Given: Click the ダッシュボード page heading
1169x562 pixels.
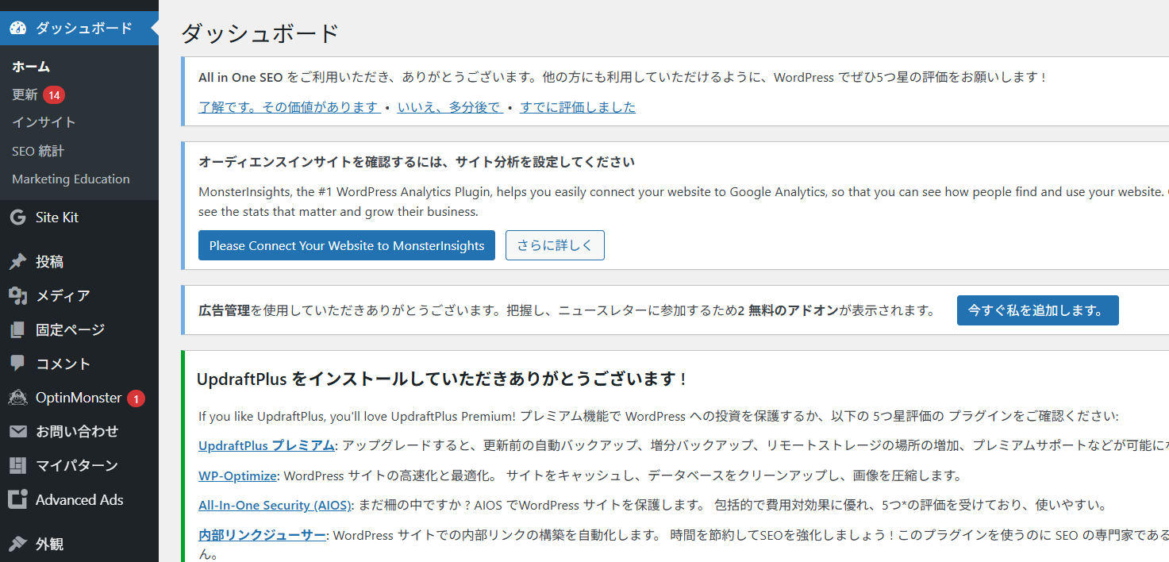Looking at the screenshot, I should (260, 33).
